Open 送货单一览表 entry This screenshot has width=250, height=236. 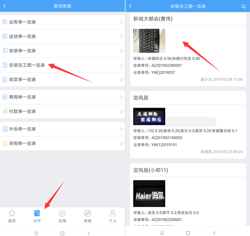[22, 36]
